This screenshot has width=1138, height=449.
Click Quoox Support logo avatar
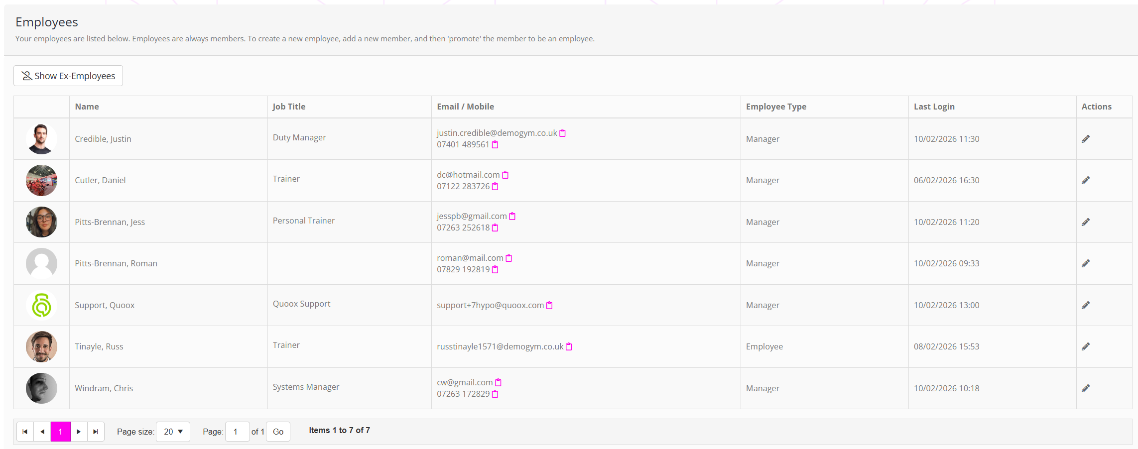pyautogui.click(x=41, y=305)
